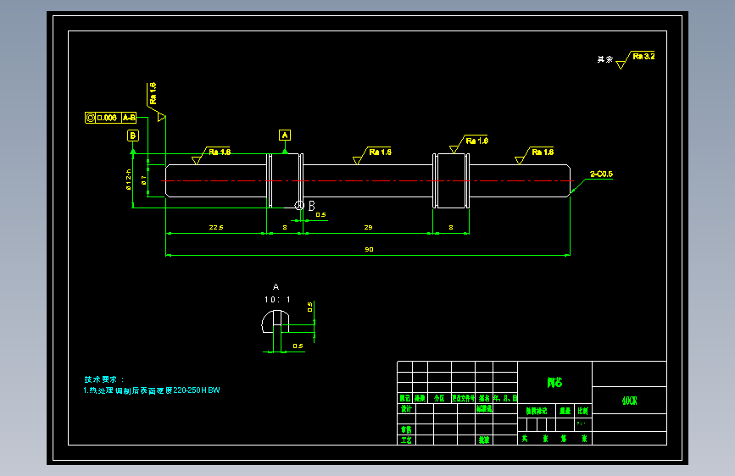Select the horizontal '0.5' below detail view
Screen dimensions: 735x476
(x=298, y=346)
